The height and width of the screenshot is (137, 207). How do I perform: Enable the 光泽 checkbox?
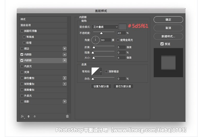(22, 72)
